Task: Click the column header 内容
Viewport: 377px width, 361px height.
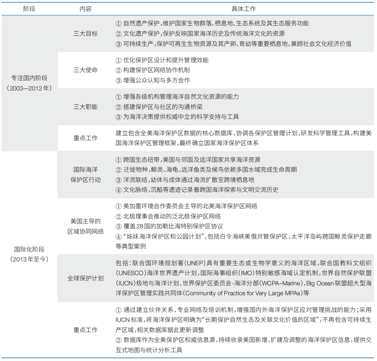Action: coord(86,9)
